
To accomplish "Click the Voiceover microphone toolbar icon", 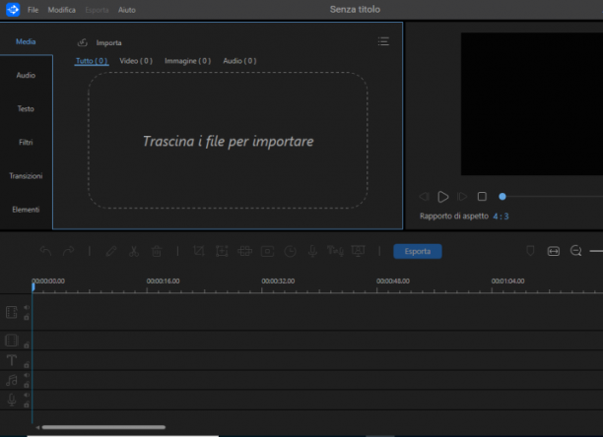I will point(312,251).
